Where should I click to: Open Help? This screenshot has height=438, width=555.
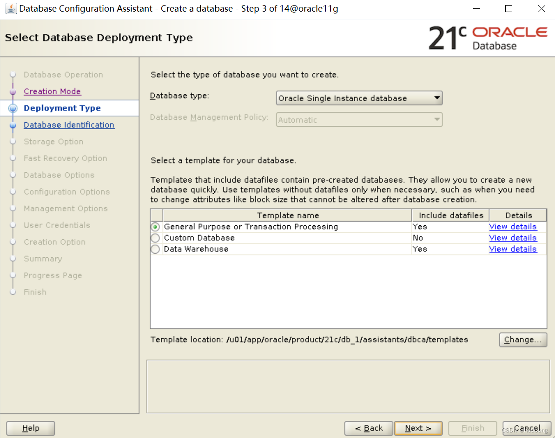(x=31, y=428)
